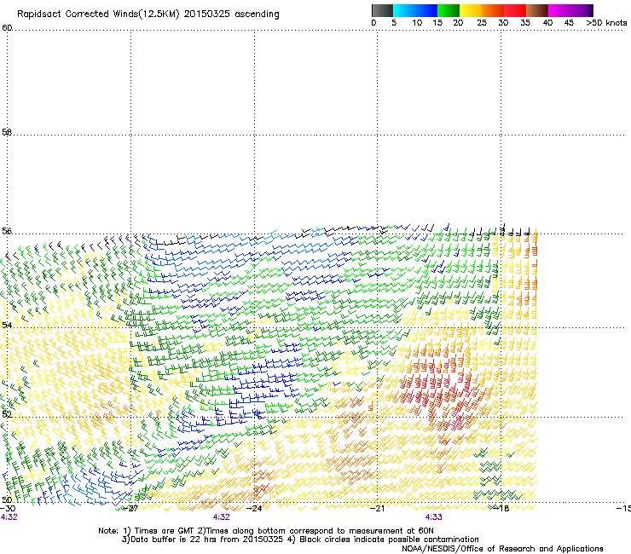Click the '20150325 ascending' title date
The width and height of the screenshot is (631, 554).
(x=231, y=14)
